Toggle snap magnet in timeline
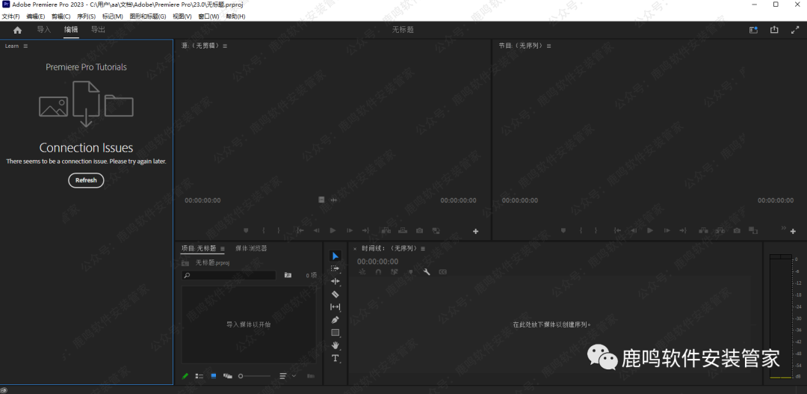 pos(378,272)
